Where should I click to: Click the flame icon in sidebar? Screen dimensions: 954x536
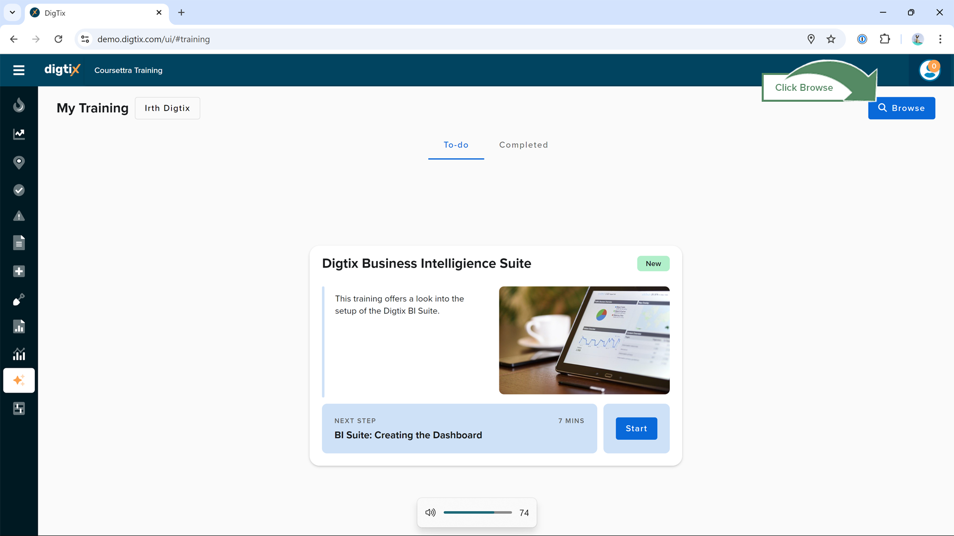point(19,105)
